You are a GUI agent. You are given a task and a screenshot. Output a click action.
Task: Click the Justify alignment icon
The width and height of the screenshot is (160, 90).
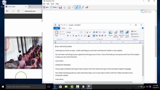(102, 35)
